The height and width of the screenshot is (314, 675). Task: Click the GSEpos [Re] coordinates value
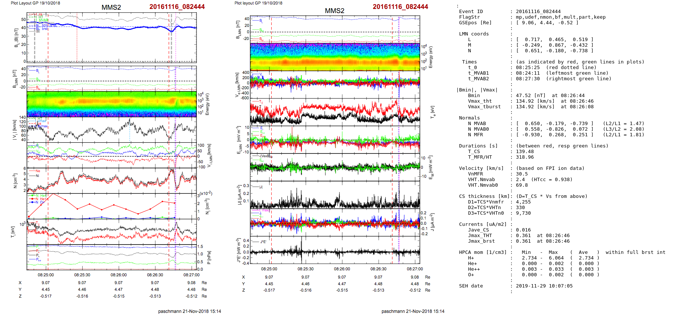point(547,23)
